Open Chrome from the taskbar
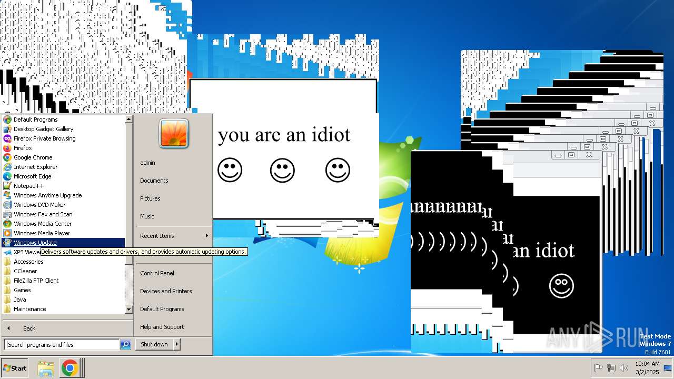 point(70,368)
